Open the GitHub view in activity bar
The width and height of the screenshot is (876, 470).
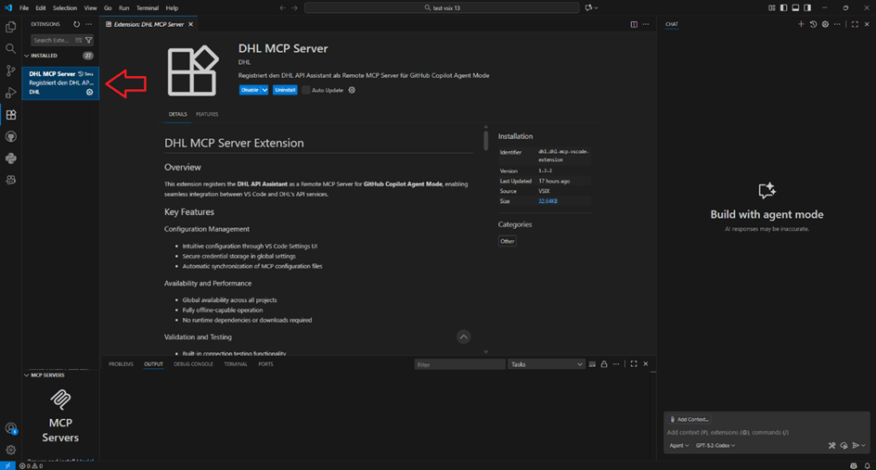pos(10,136)
